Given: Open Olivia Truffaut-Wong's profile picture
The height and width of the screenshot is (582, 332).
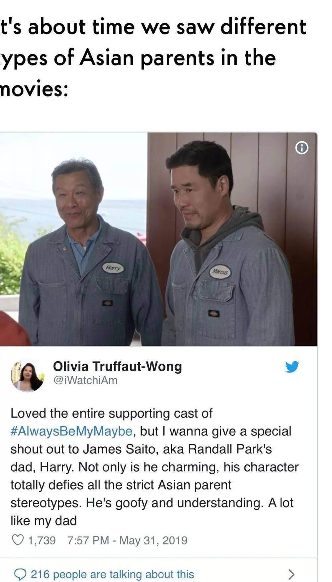Looking at the screenshot, I should 28,375.
